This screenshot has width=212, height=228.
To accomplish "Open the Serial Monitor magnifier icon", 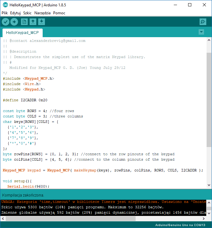I will 203,22.
